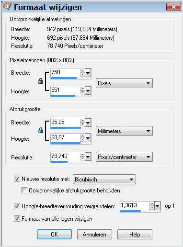Click the aspect ratio field showing 1,3613
Viewport: 183px width, 247px height.
tap(134, 206)
